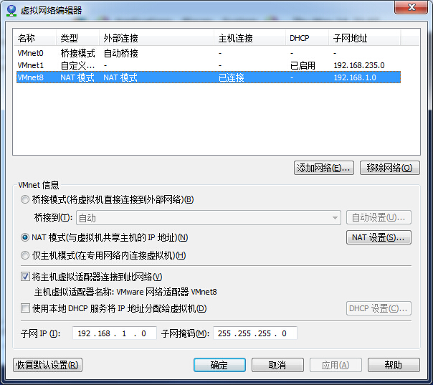Viewport: 433px width, 385px height.
Task: Open NAT 设置(S)... dialog
Action: point(379,237)
